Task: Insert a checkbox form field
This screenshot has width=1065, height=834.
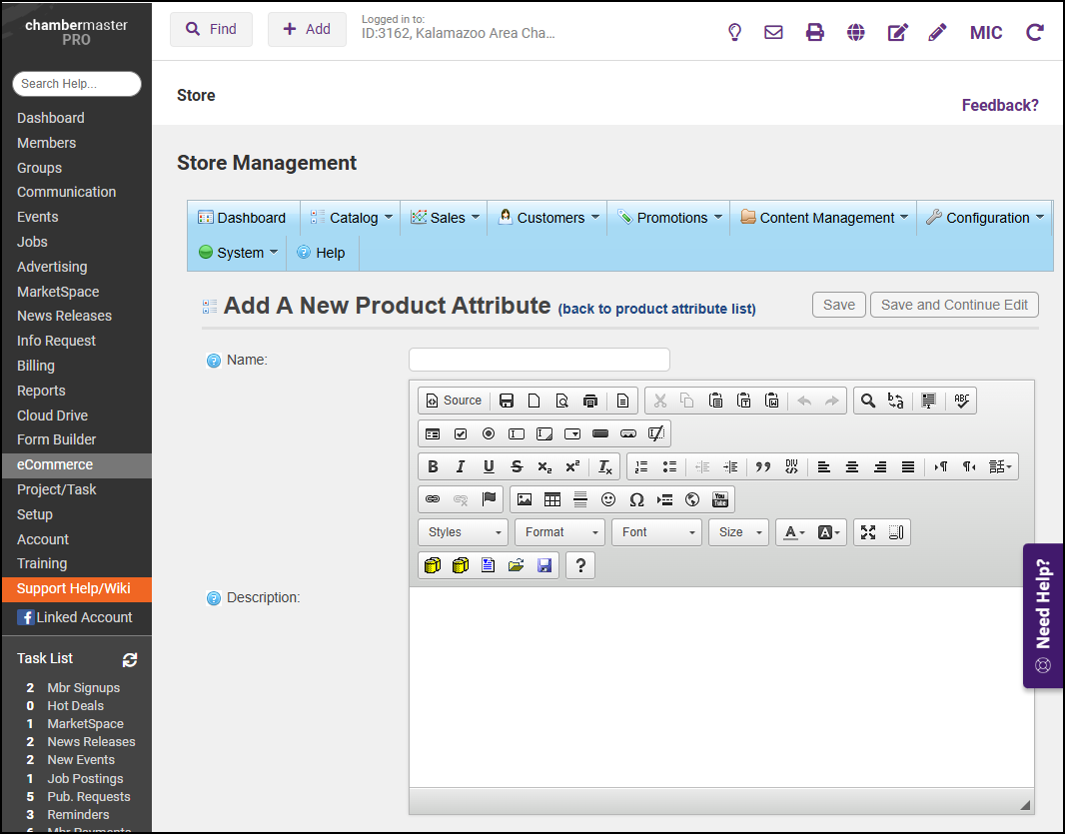Action: click(x=461, y=433)
